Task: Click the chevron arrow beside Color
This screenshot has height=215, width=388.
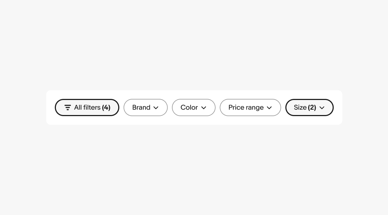Action: click(x=203, y=108)
